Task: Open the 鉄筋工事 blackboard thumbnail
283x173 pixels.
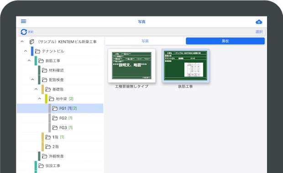Action: (x=185, y=66)
